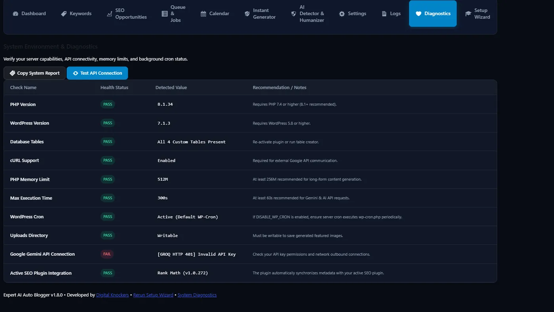554x312 pixels.
Task: Click the 'cURL Support' check name
Action: coord(25,161)
